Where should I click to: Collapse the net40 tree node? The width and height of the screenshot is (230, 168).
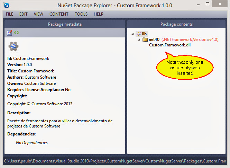click(x=139, y=39)
